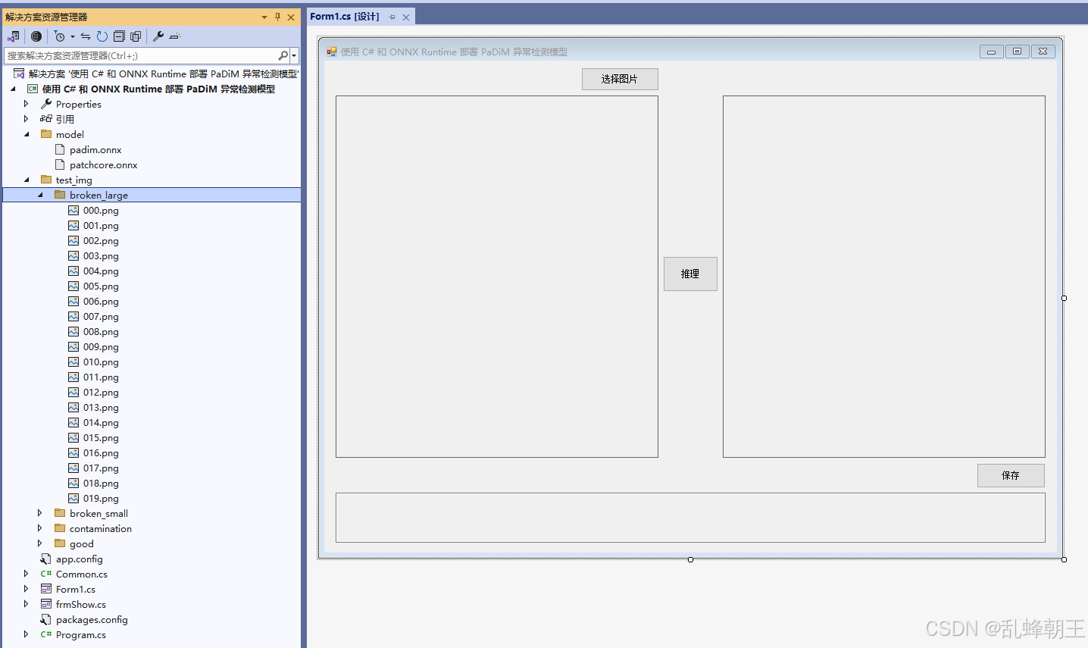This screenshot has height=648, width=1088.
Task: Select 015.png in the tree
Action: point(101,437)
